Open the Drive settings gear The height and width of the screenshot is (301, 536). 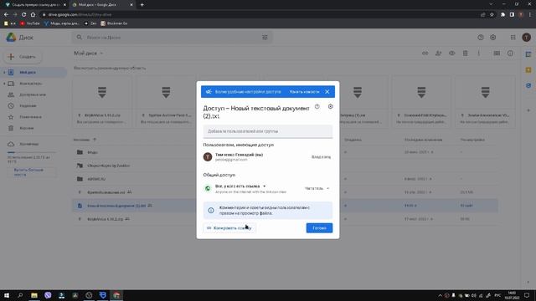[x=493, y=38]
